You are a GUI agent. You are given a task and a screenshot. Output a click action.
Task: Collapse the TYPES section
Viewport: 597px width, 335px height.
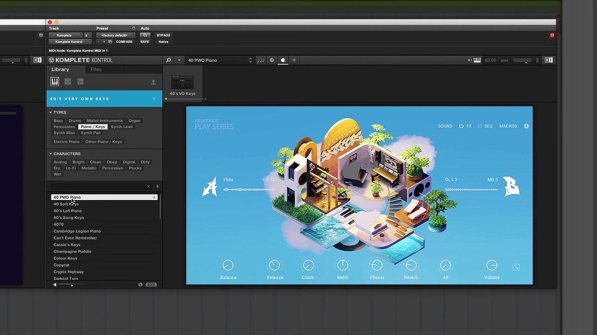(x=50, y=113)
